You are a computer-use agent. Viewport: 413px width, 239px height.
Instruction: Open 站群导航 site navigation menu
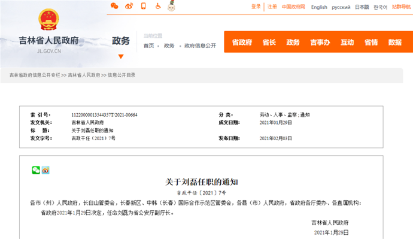401,7
